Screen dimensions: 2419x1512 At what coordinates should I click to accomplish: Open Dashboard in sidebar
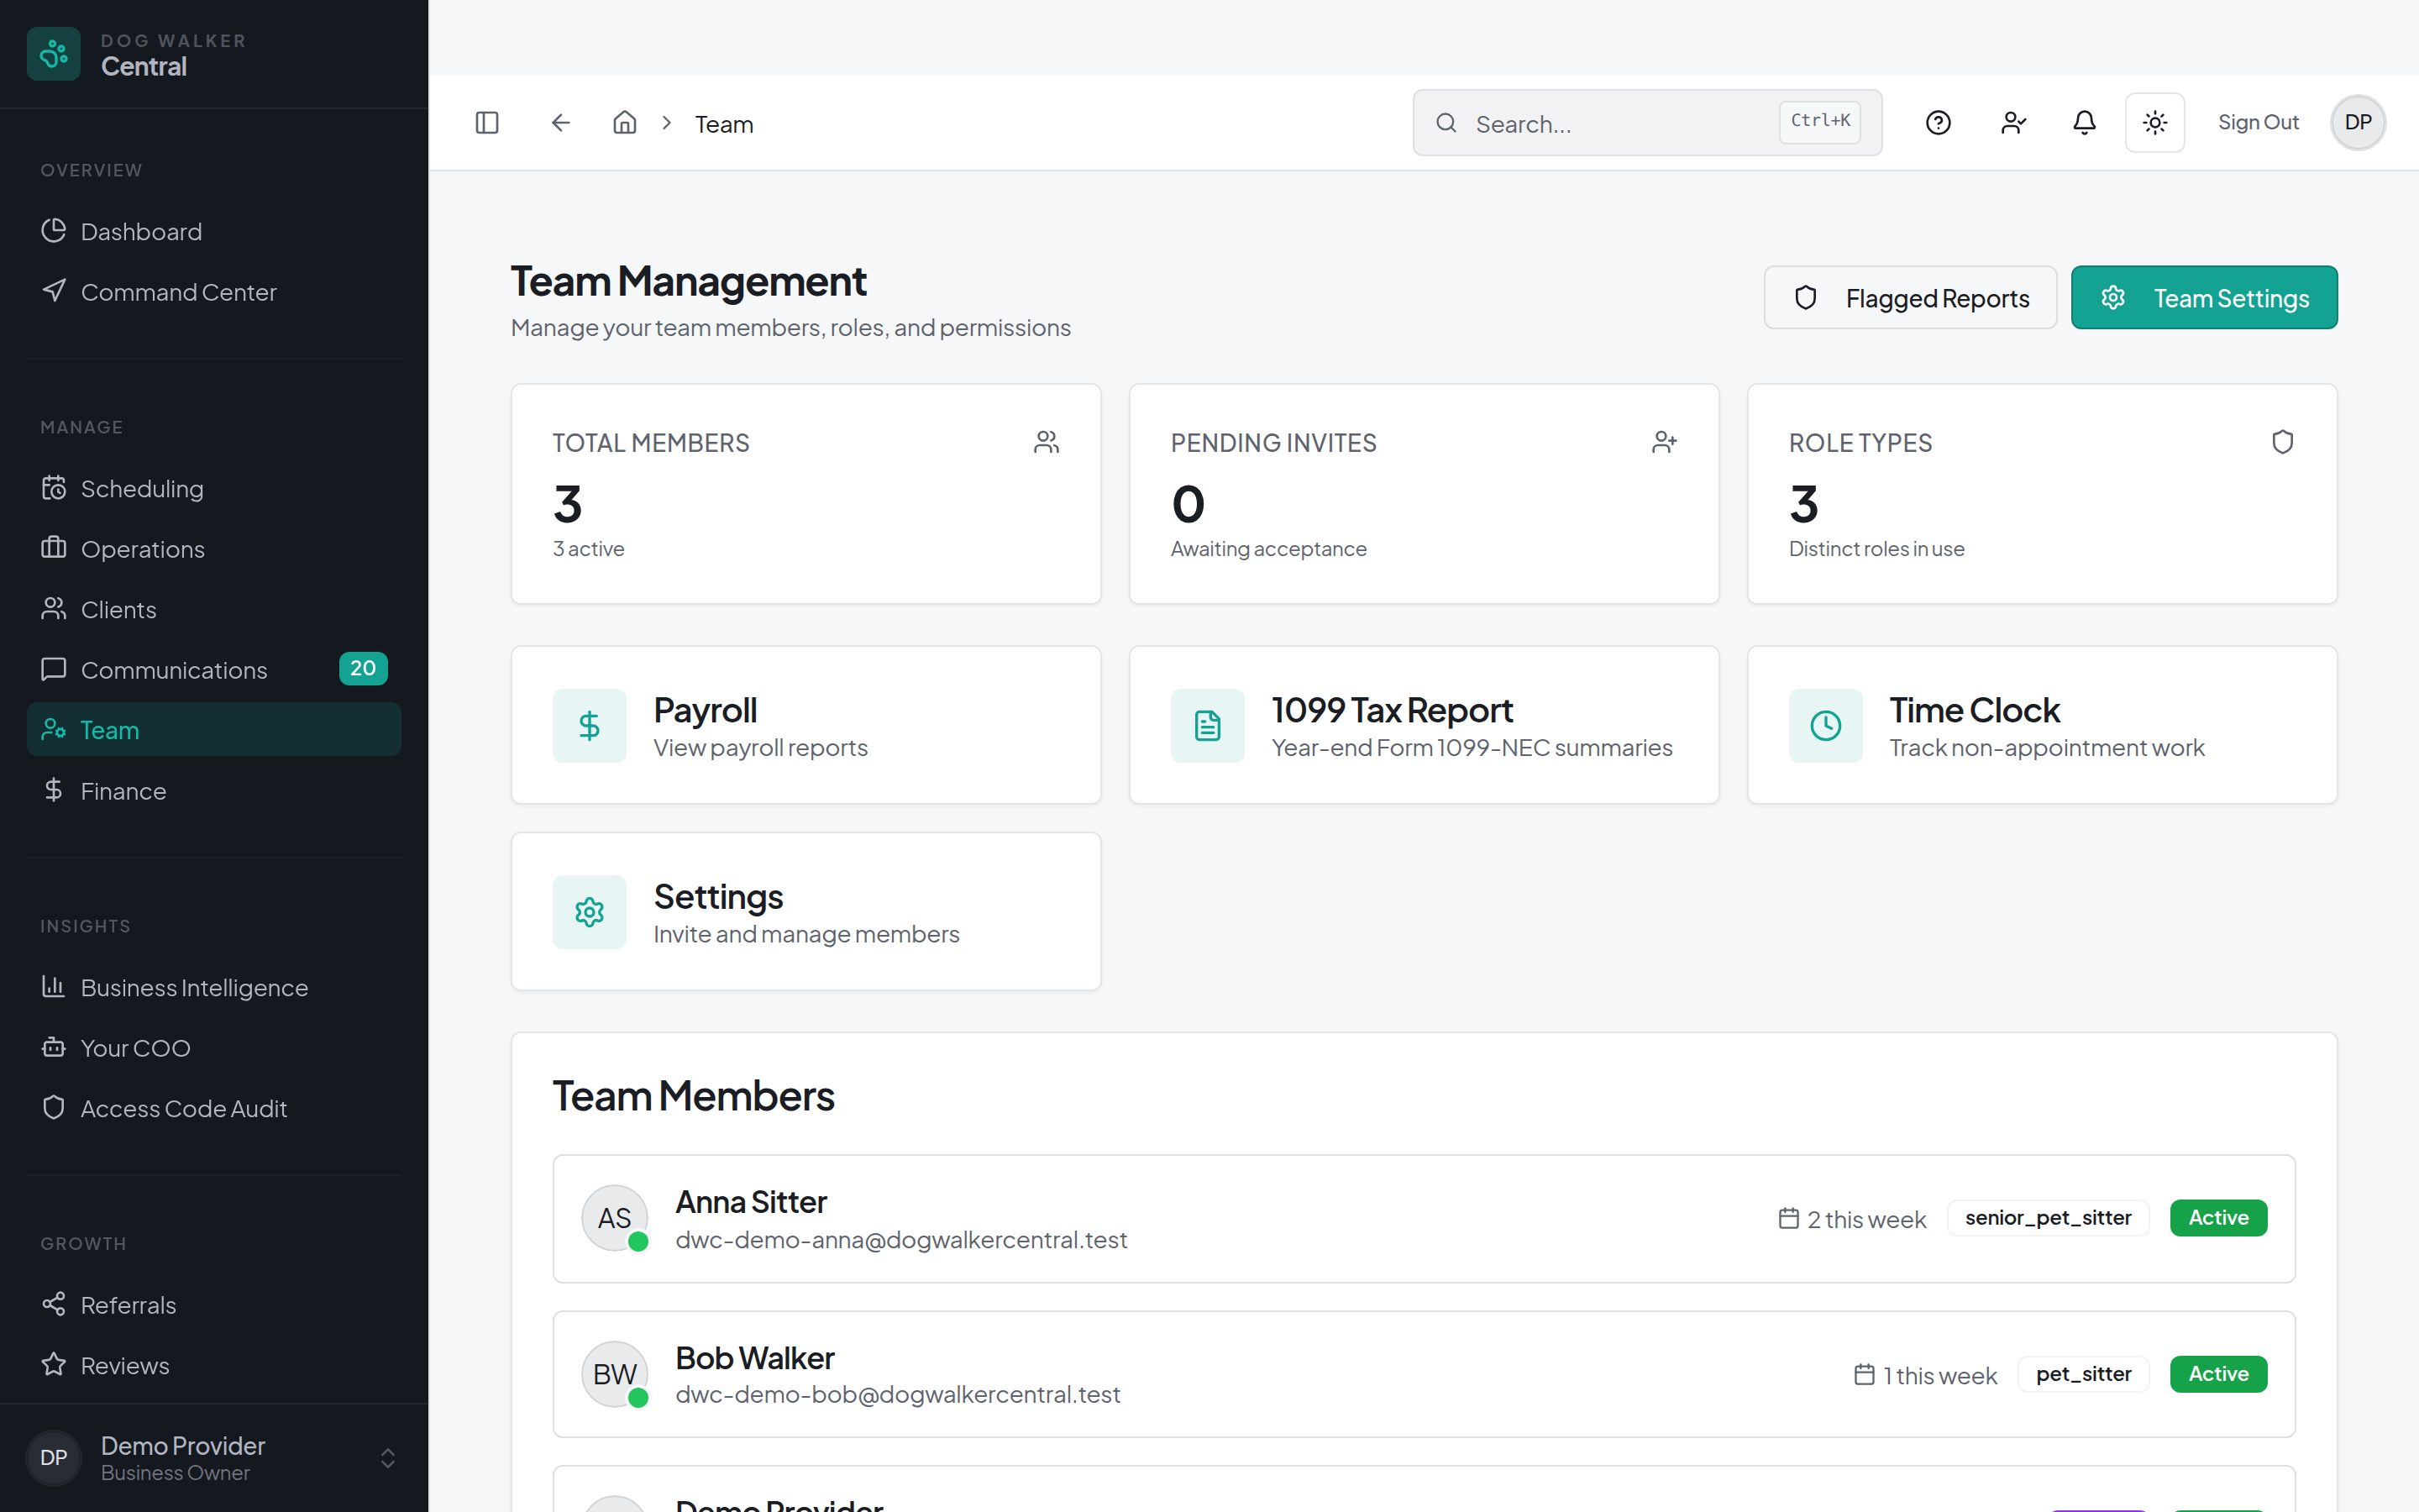[214, 231]
